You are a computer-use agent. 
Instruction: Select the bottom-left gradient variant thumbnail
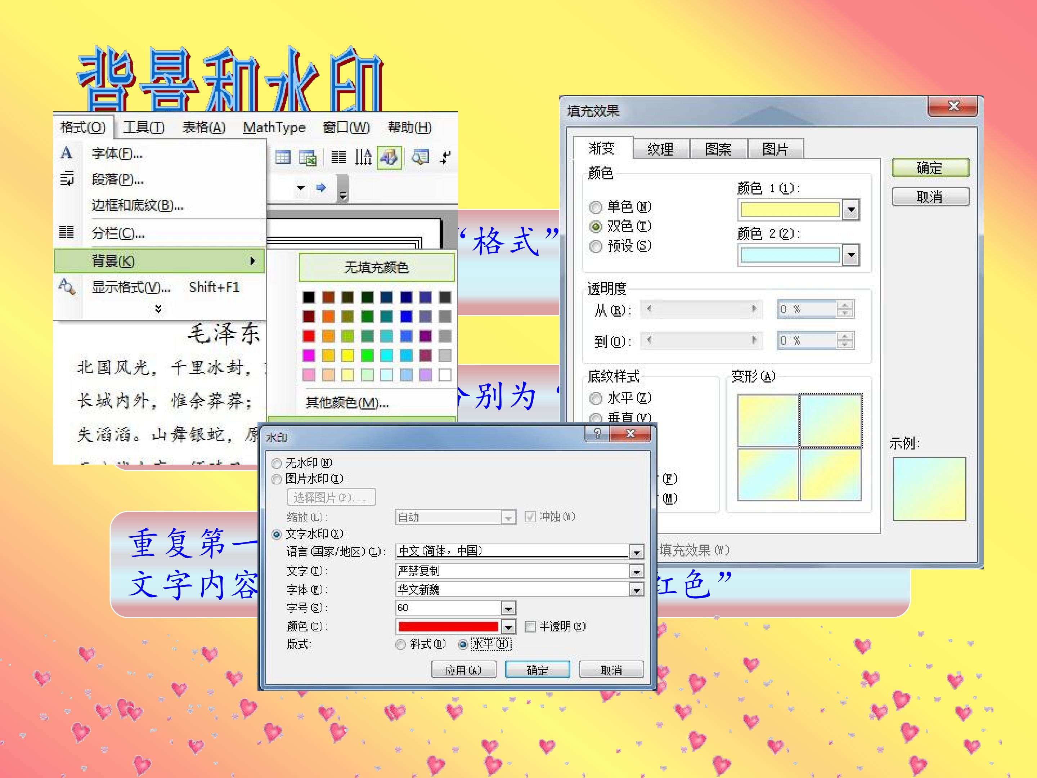pos(768,475)
